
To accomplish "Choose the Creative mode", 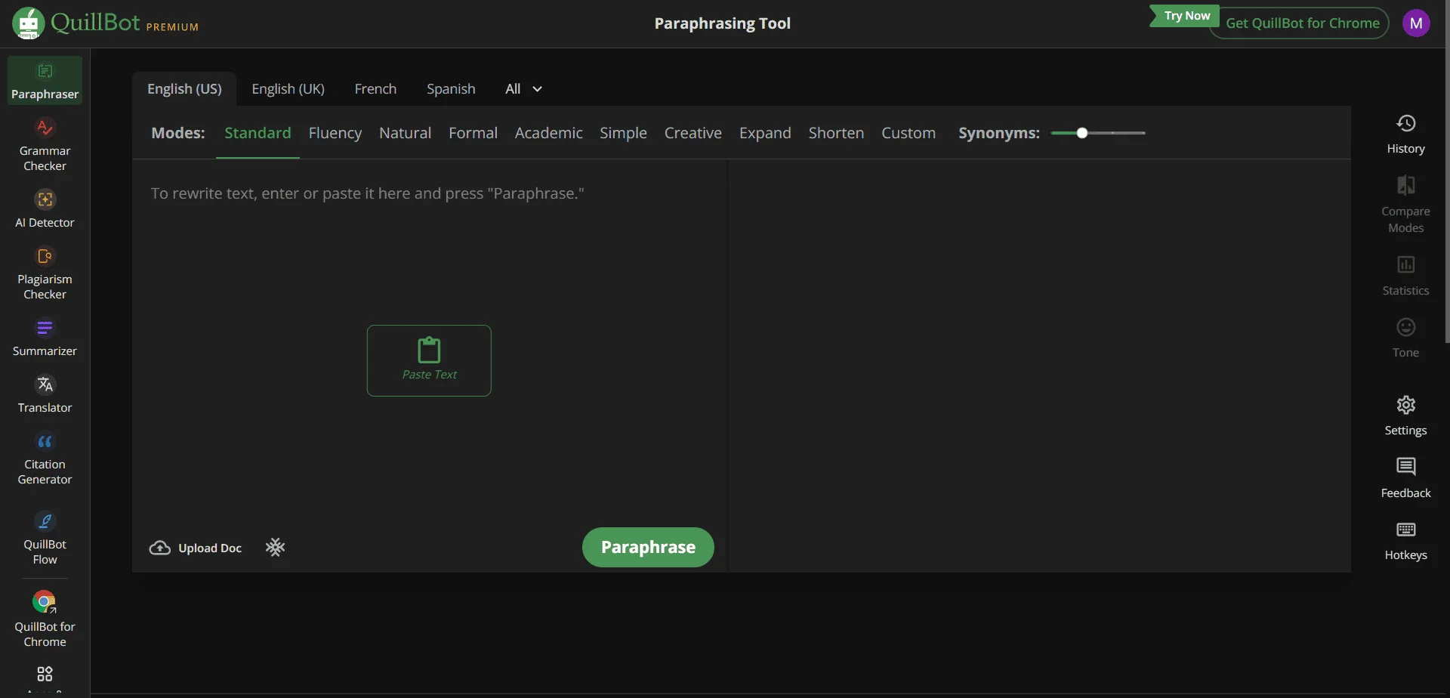I will [x=693, y=133].
